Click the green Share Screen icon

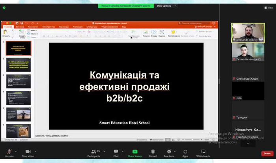tap(135, 152)
